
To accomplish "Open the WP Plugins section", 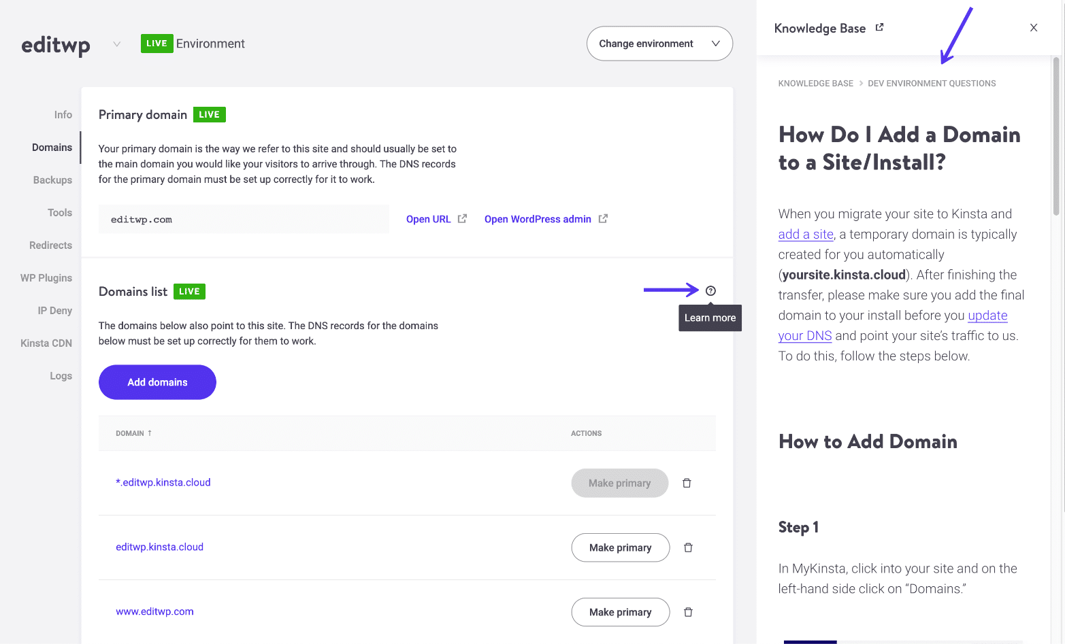I will point(46,277).
